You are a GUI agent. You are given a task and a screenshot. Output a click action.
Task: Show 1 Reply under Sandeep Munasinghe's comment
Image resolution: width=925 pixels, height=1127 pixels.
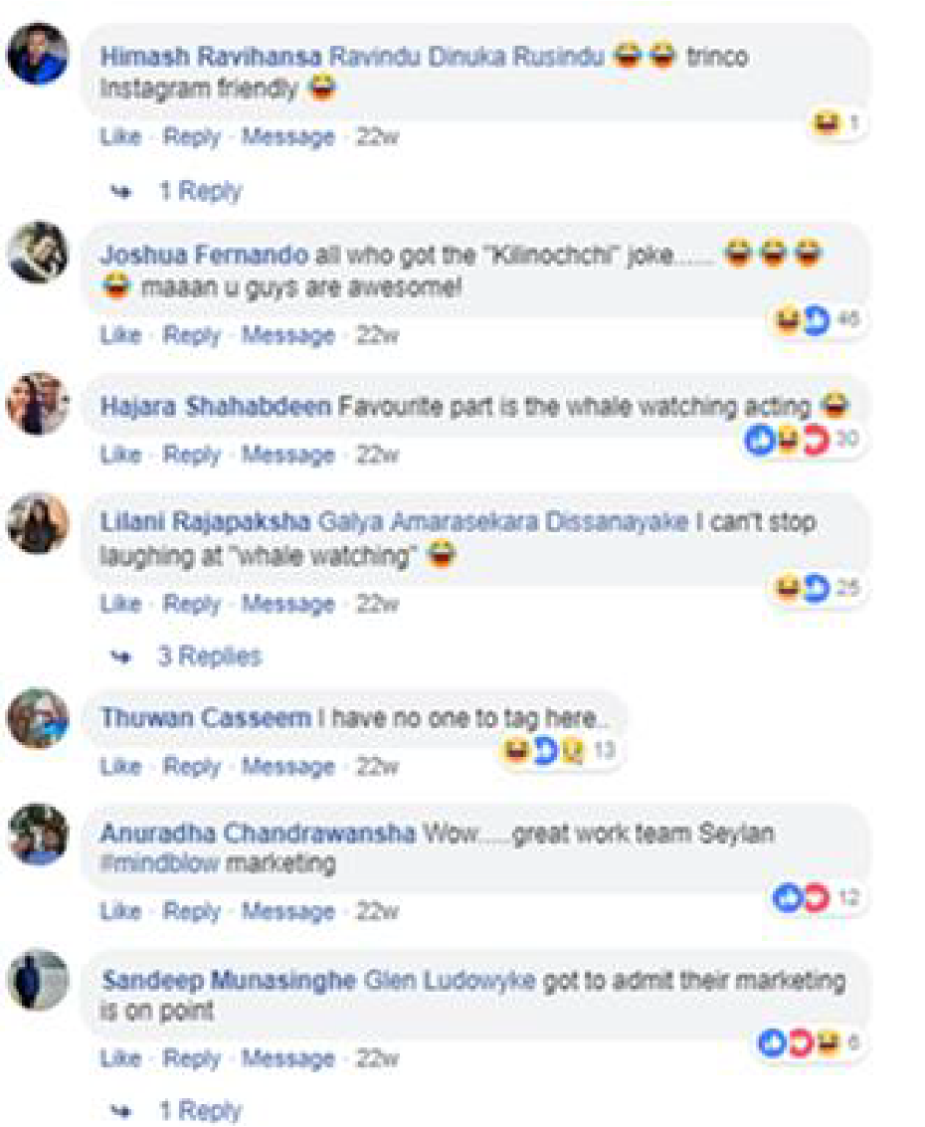pos(200,1110)
